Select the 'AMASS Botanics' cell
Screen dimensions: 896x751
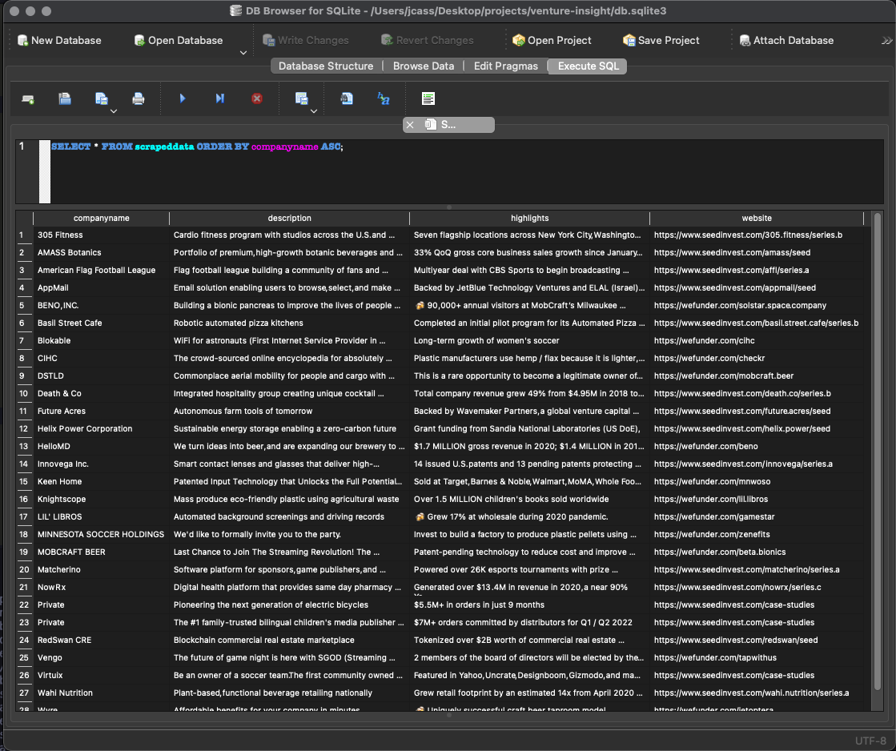101,253
